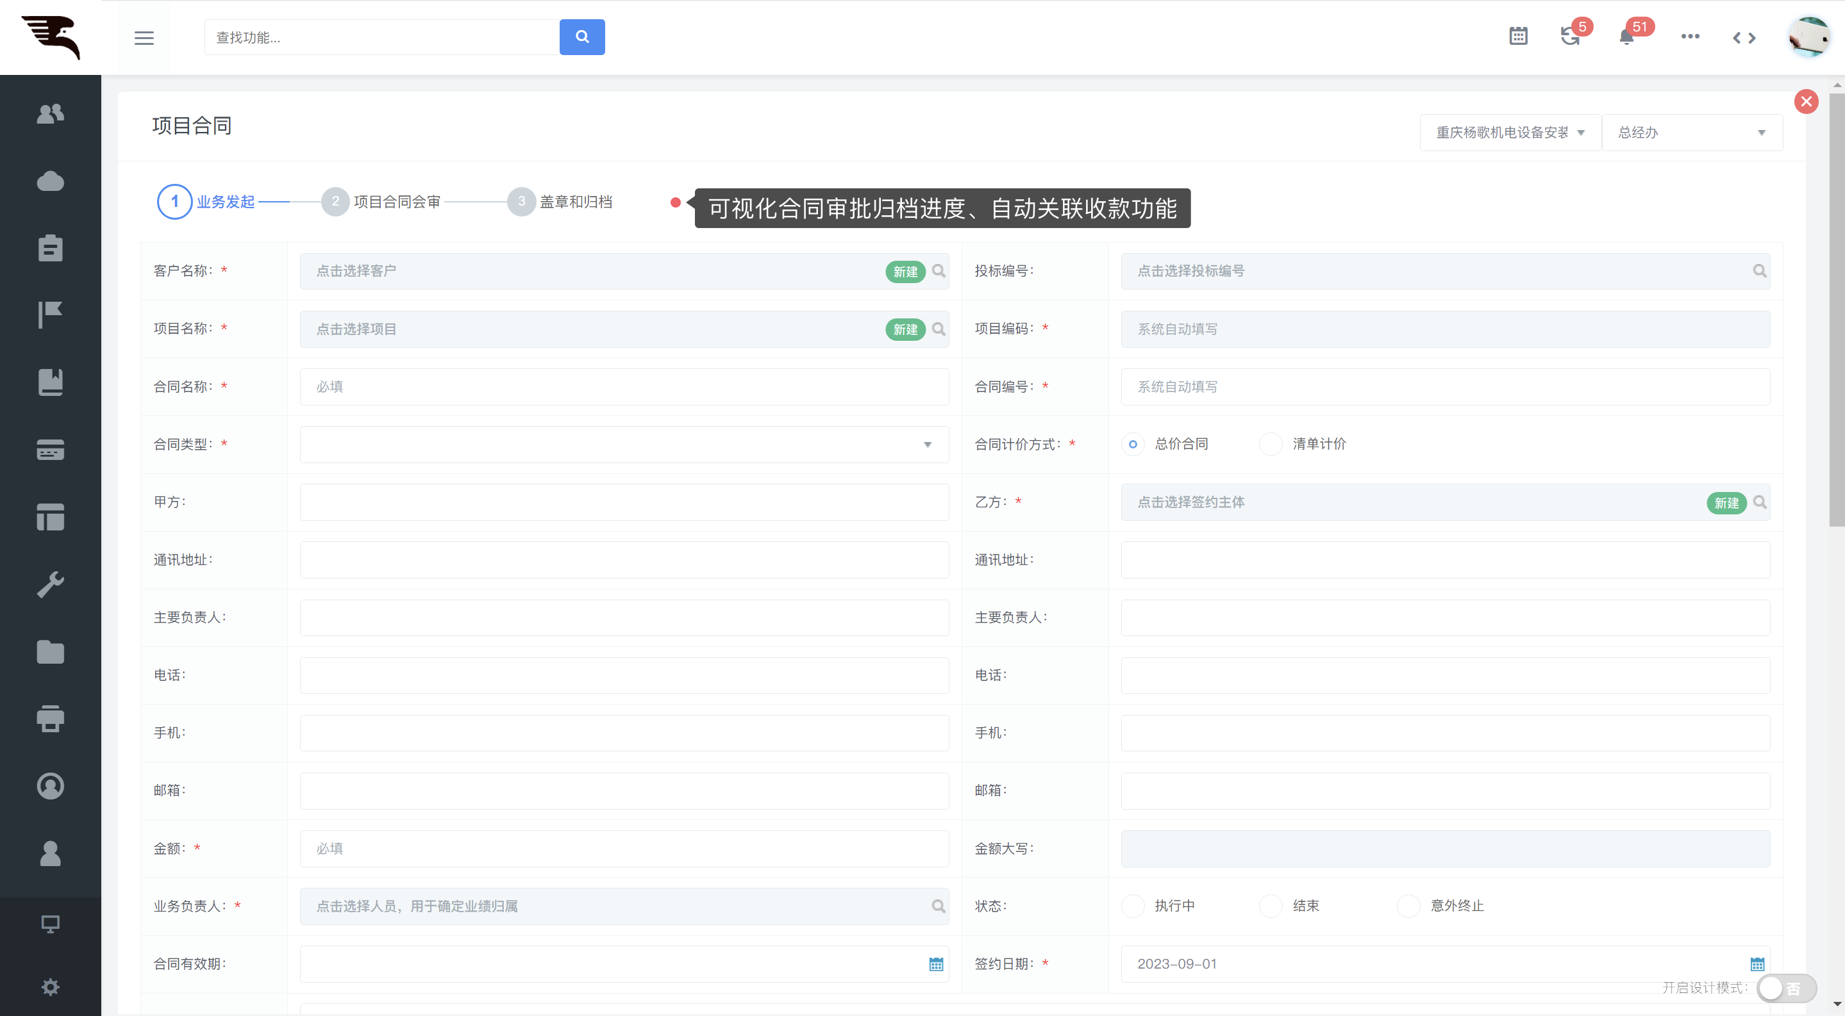Open the 重庆杨歌机电设备安装 company dropdown
Viewport: 1845px width, 1016px height.
point(1510,133)
